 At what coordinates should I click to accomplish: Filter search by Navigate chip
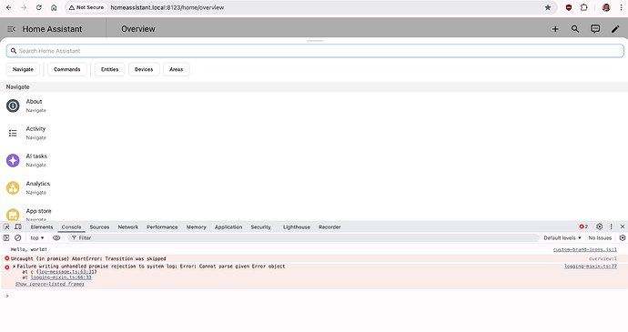23,69
